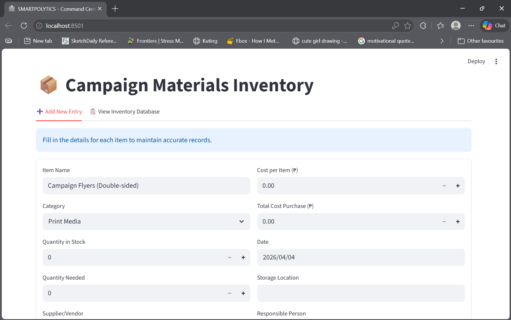Viewport: 511px width, 320px height.
Task: Click the Deploy button
Action: click(x=476, y=61)
